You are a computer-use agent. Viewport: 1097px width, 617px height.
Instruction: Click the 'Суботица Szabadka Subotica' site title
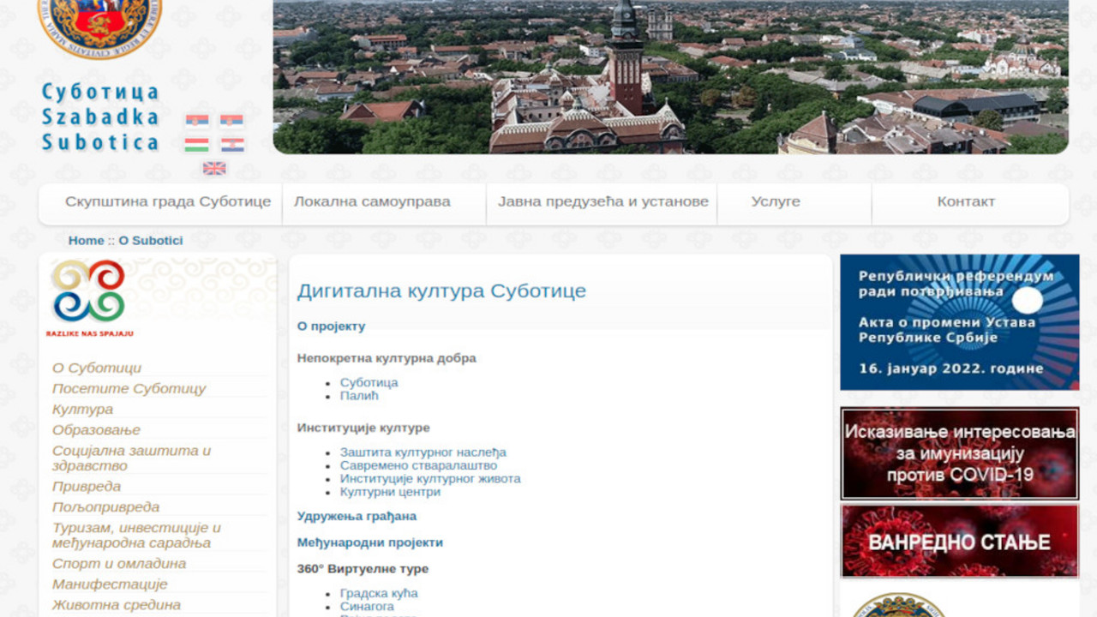click(x=100, y=117)
